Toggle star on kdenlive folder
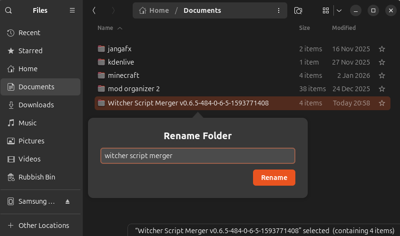This screenshot has width=400, height=236. click(381, 62)
